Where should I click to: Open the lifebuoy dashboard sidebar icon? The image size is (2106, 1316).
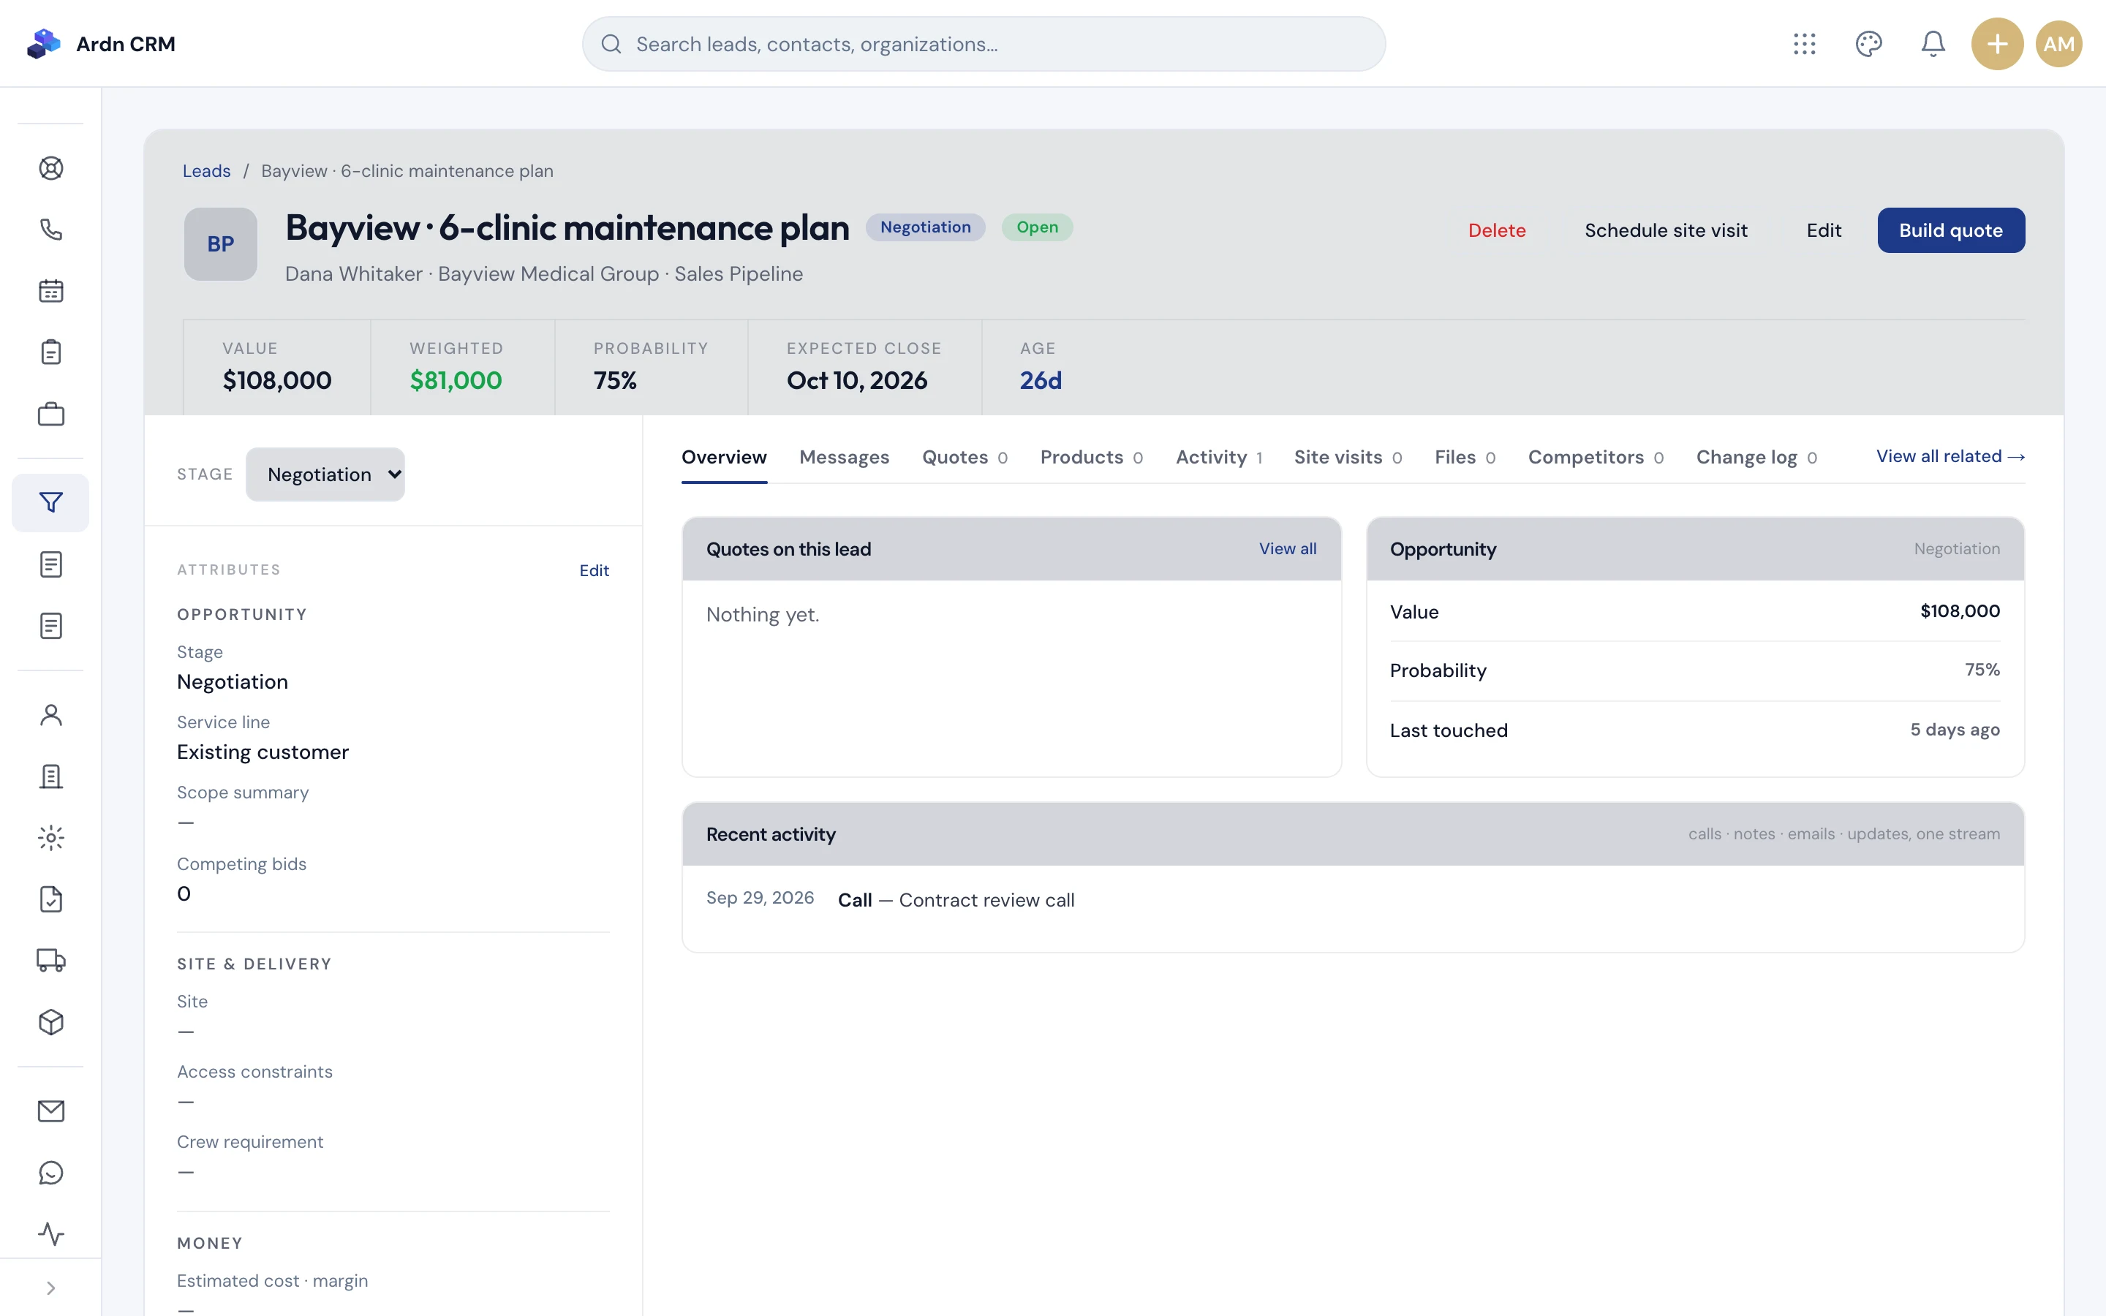pyautogui.click(x=51, y=168)
